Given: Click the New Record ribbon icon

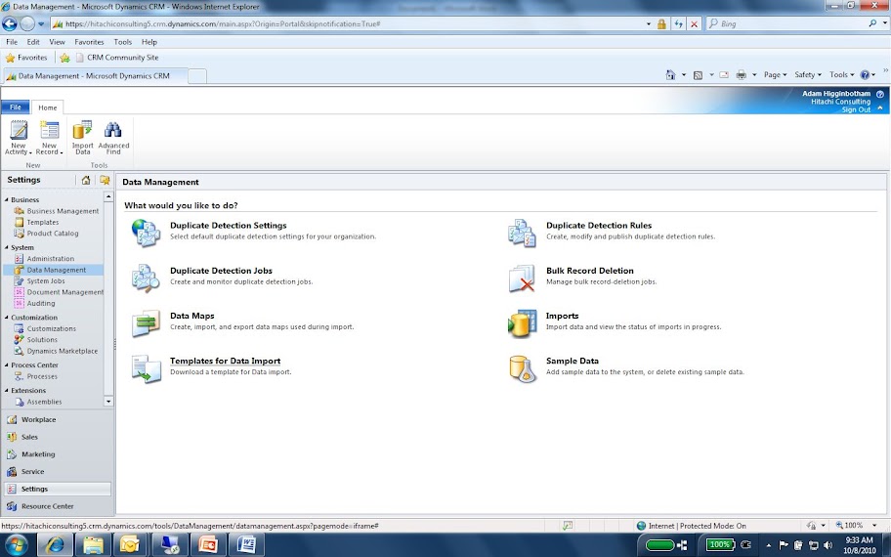Looking at the screenshot, I should (50, 137).
